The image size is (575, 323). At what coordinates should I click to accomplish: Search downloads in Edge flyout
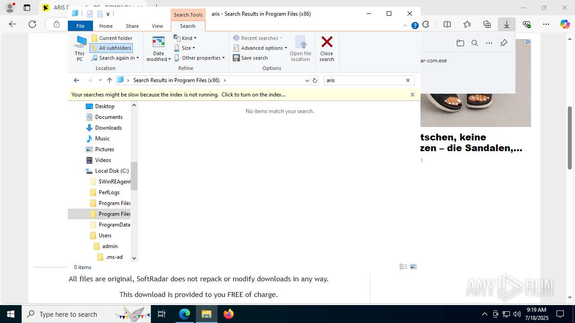[x=475, y=43]
